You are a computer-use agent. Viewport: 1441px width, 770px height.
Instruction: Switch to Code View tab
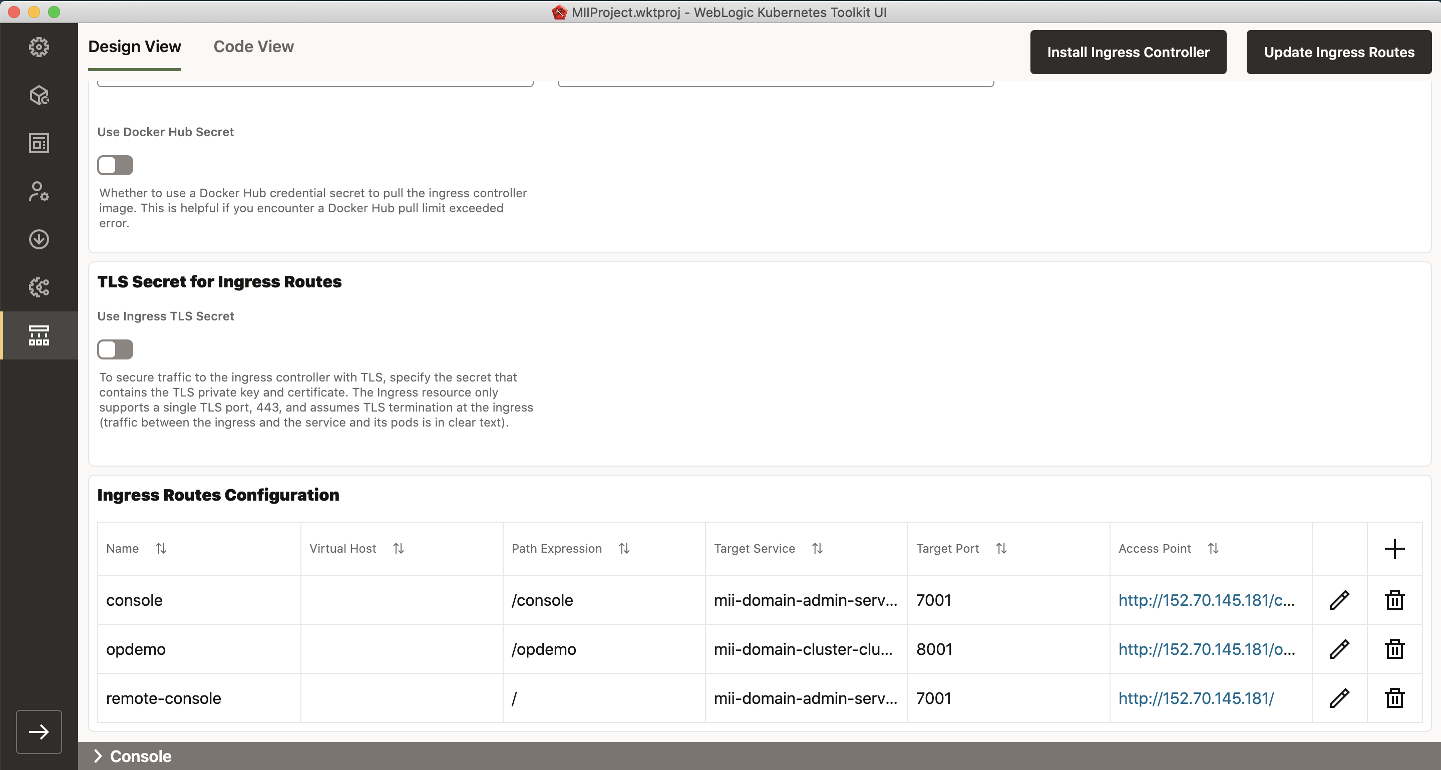tap(253, 47)
